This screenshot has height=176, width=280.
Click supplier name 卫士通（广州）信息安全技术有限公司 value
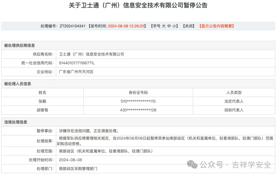92,54
